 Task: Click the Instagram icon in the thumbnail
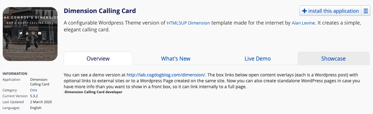click(33, 33)
